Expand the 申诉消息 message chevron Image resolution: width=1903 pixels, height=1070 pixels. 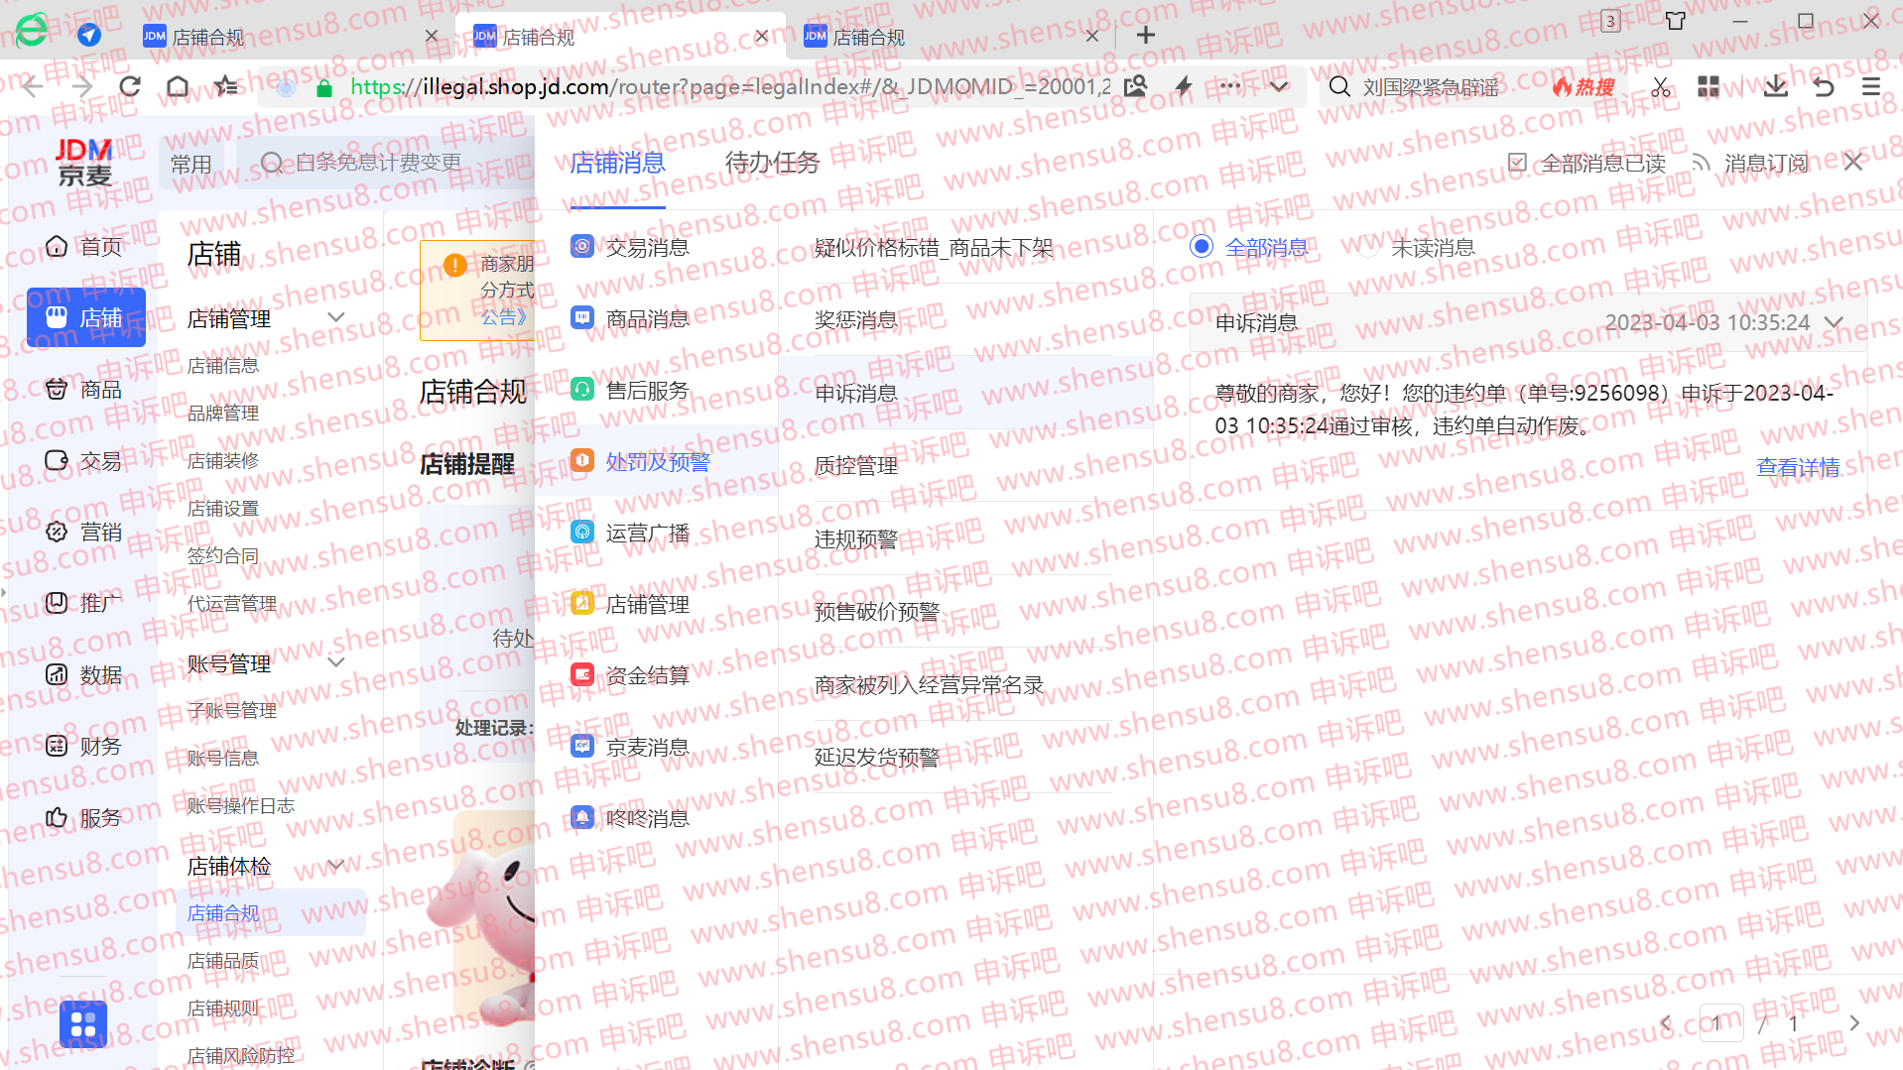pyautogui.click(x=1834, y=322)
